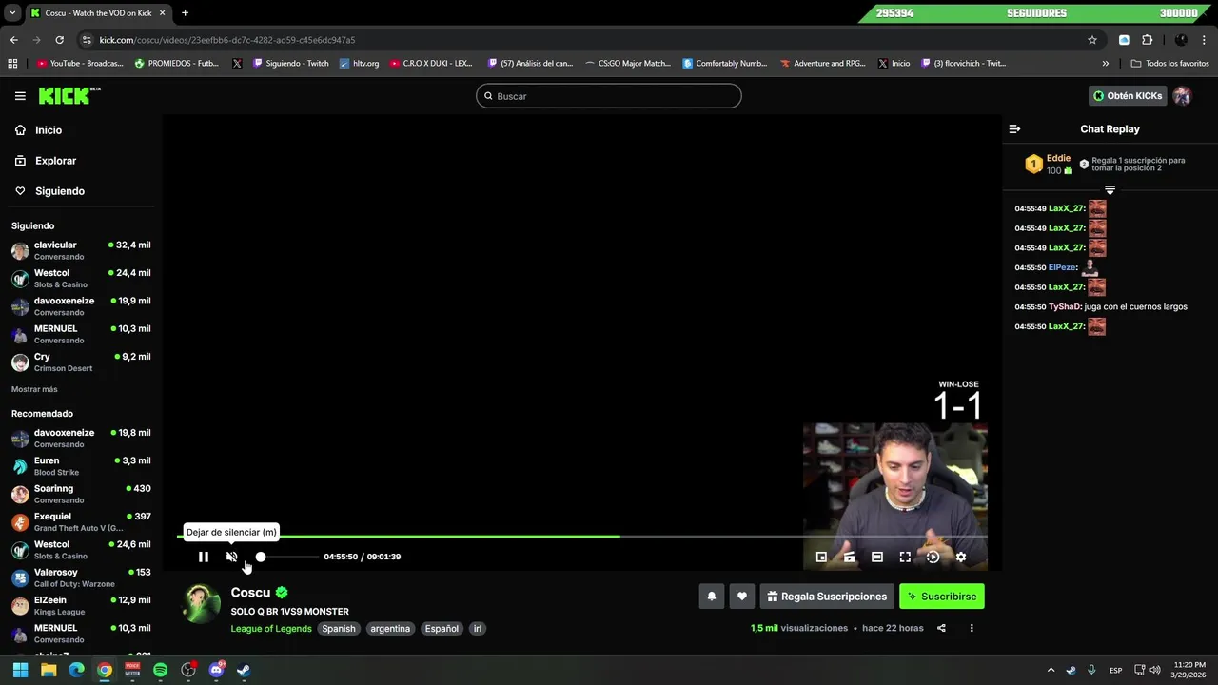
Task: Open hltv.org bookmark
Action: 359,64
